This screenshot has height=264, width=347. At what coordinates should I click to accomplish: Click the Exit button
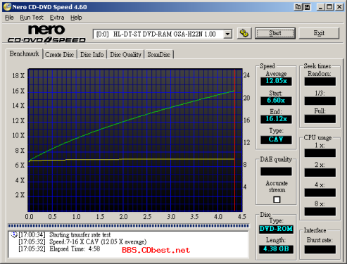319,33
